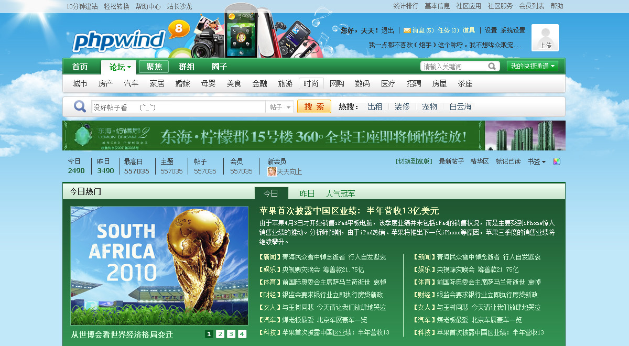This screenshot has height=346, width=629.
Task: Click the magnifier icon in header keyword search
Action: 492,66
